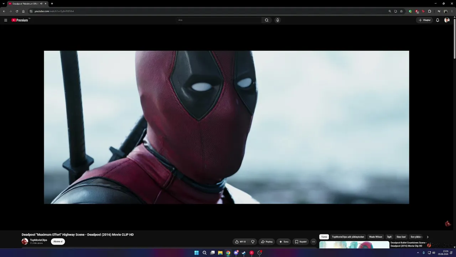456x257 pixels.
Task: Open the YouTube account avatar menu
Action: (x=447, y=20)
